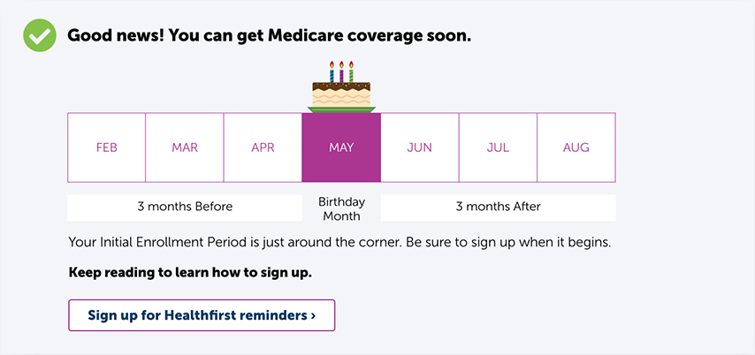This screenshot has height=355, width=755.
Task: Click the green cake plate
Action: 341,110
